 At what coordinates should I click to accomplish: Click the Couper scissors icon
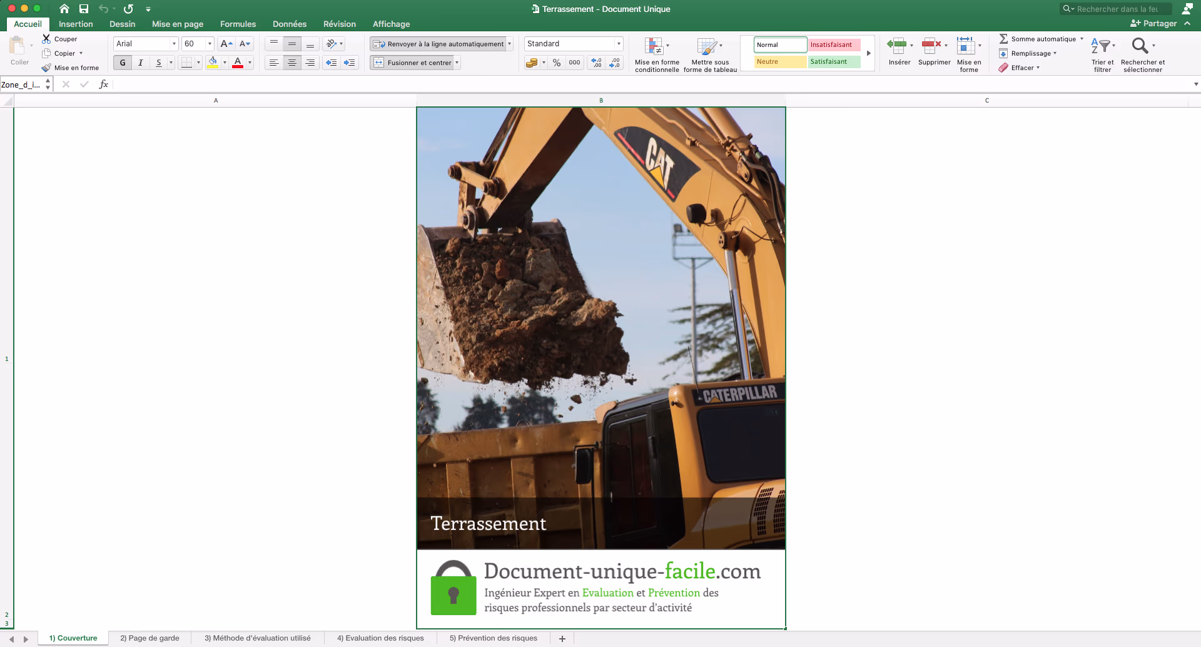[x=46, y=39]
